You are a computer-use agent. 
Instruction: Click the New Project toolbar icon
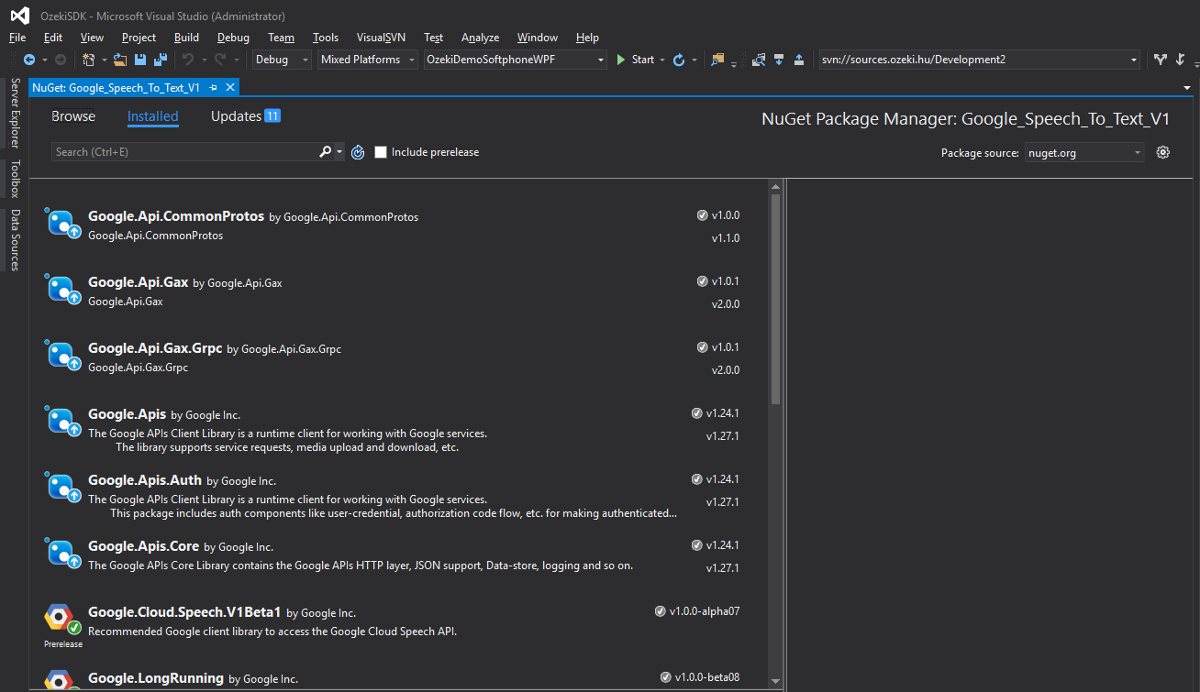pyautogui.click(x=88, y=60)
